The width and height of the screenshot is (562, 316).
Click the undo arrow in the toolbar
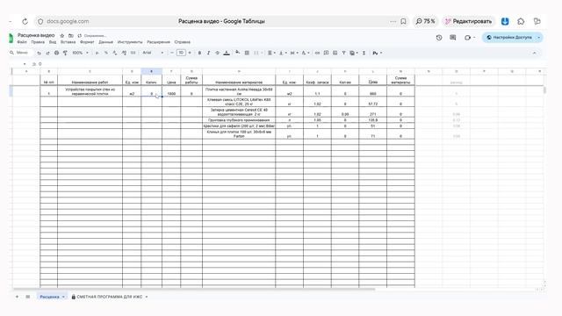click(x=39, y=53)
